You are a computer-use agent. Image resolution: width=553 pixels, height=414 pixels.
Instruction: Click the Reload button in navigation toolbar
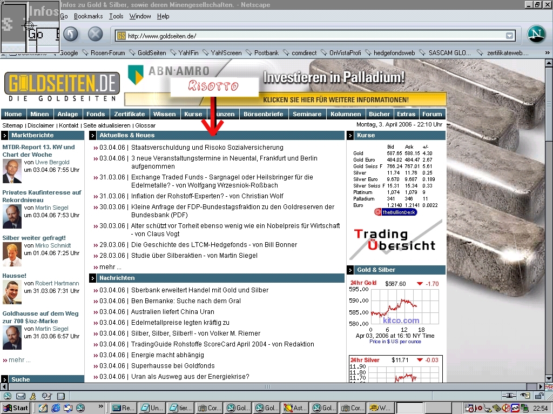(71, 35)
